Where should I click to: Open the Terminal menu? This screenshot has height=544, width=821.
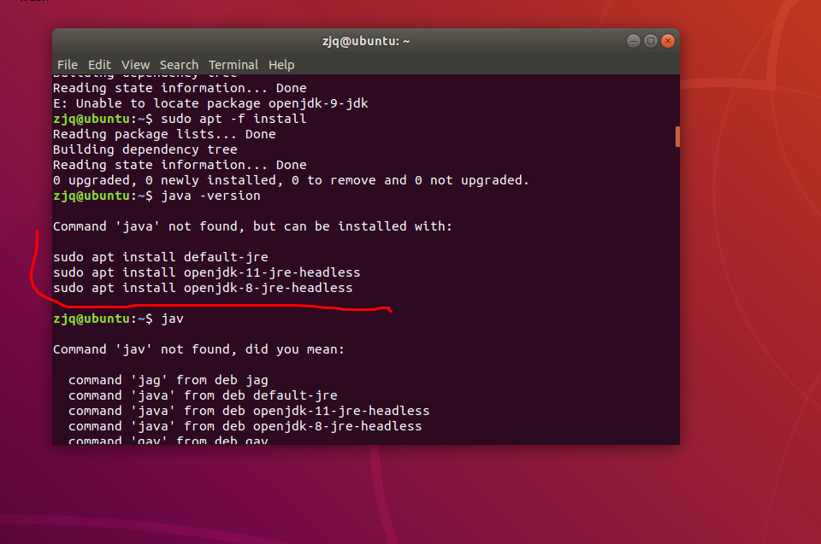[x=233, y=65]
